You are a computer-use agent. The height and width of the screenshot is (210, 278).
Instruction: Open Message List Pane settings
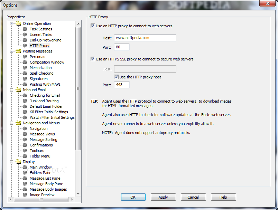pyautogui.click(x=45, y=178)
